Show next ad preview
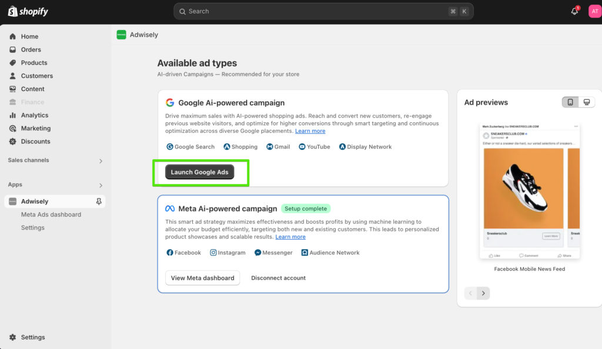The height and width of the screenshot is (349, 602). (483, 293)
